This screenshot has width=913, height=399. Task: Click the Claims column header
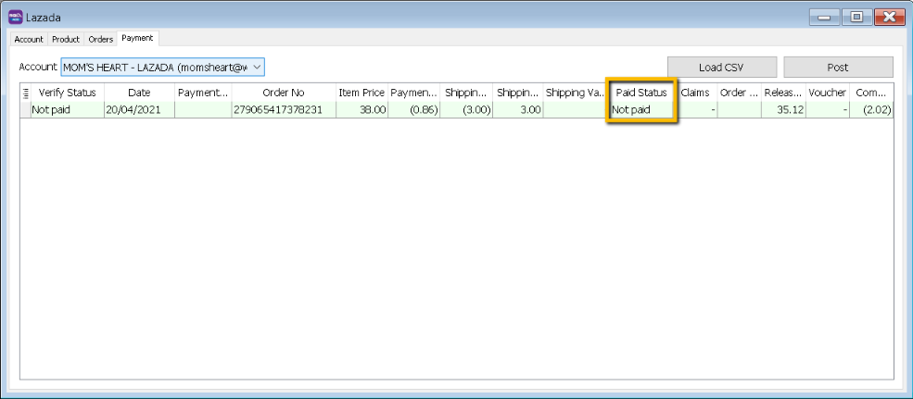(x=695, y=93)
